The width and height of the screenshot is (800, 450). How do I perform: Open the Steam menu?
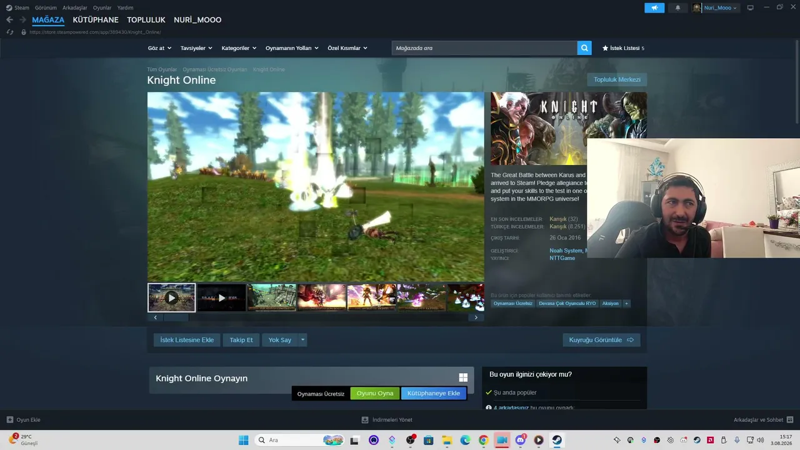pos(18,7)
